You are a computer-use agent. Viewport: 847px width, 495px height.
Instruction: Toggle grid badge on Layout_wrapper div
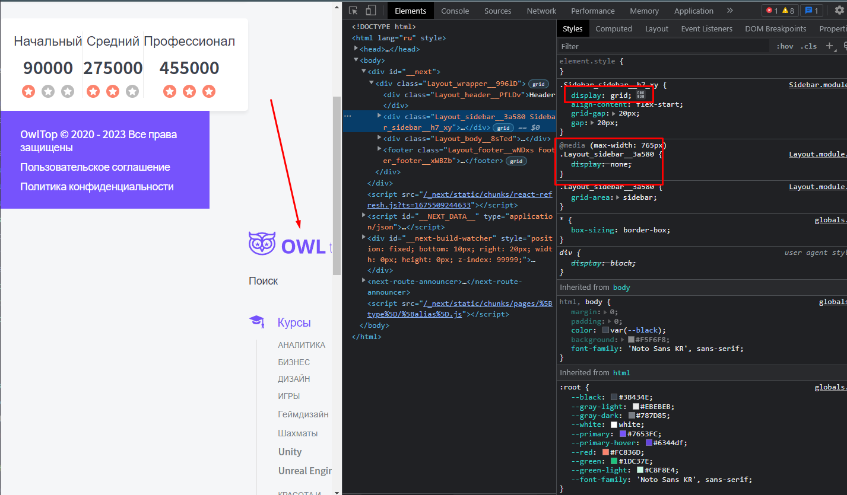[x=538, y=84]
